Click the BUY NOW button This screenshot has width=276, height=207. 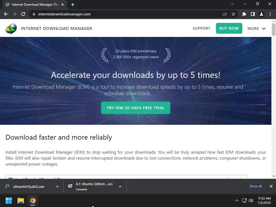(x=229, y=28)
